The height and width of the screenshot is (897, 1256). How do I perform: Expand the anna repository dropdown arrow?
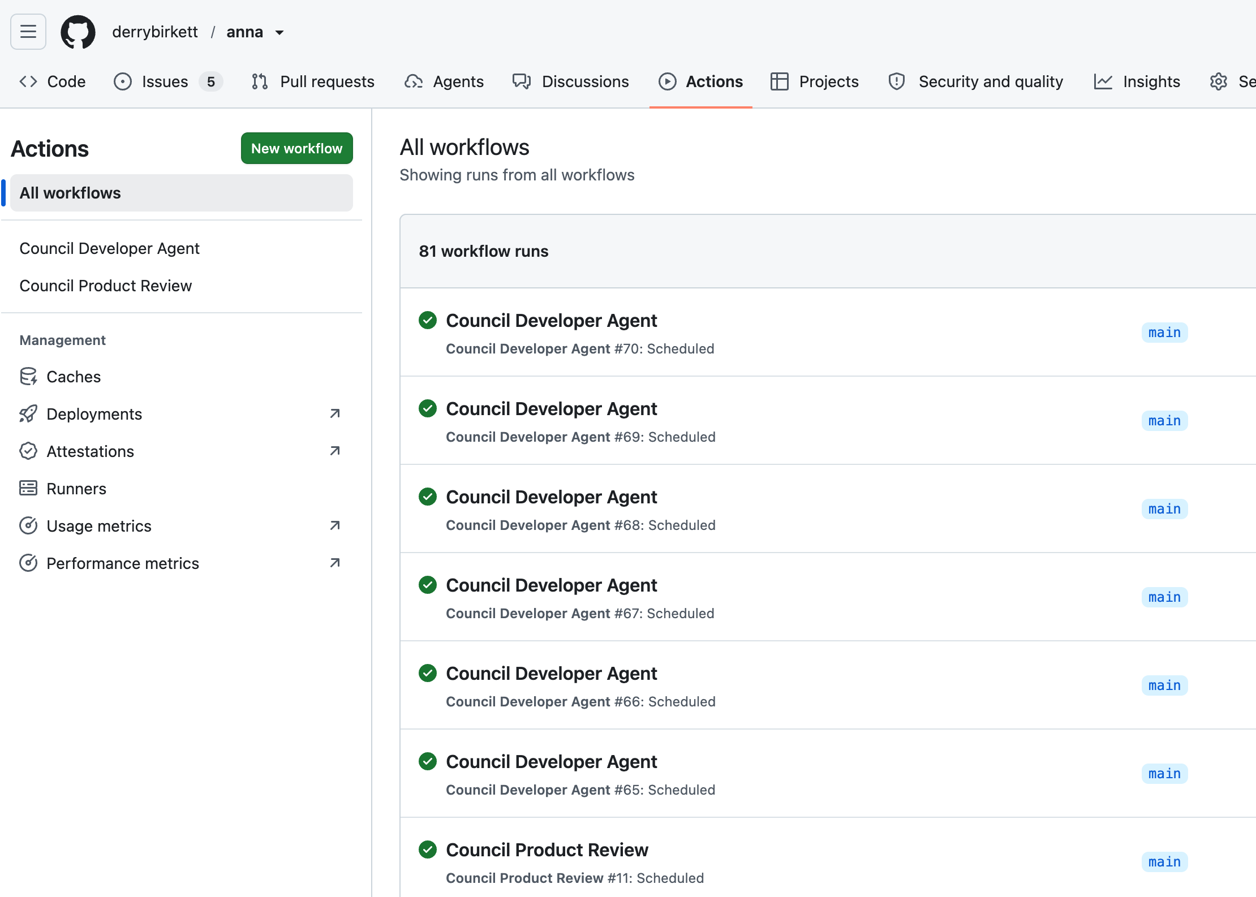(279, 33)
